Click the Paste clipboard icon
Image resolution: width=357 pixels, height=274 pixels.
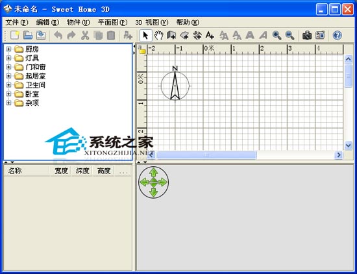point(111,35)
